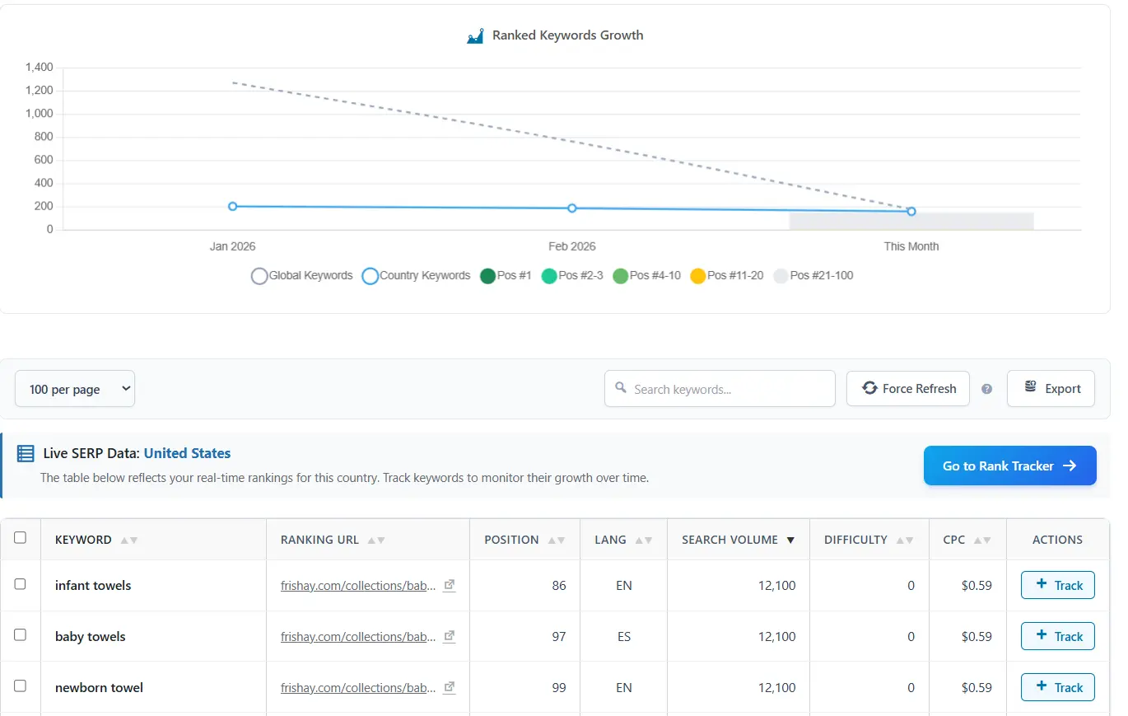The image size is (1128, 716).
Task: Open external link icon for infant towels URL
Action: 449,585
